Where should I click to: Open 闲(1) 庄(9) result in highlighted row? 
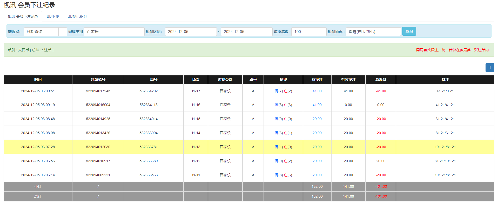click(x=283, y=147)
